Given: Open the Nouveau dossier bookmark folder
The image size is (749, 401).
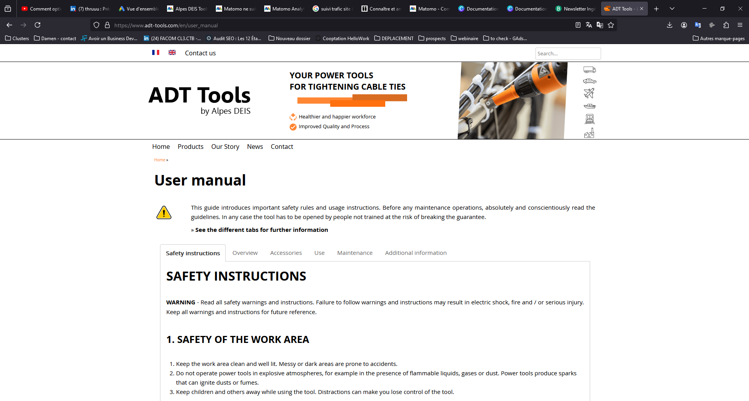Looking at the screenshot, I should (290, 38).
